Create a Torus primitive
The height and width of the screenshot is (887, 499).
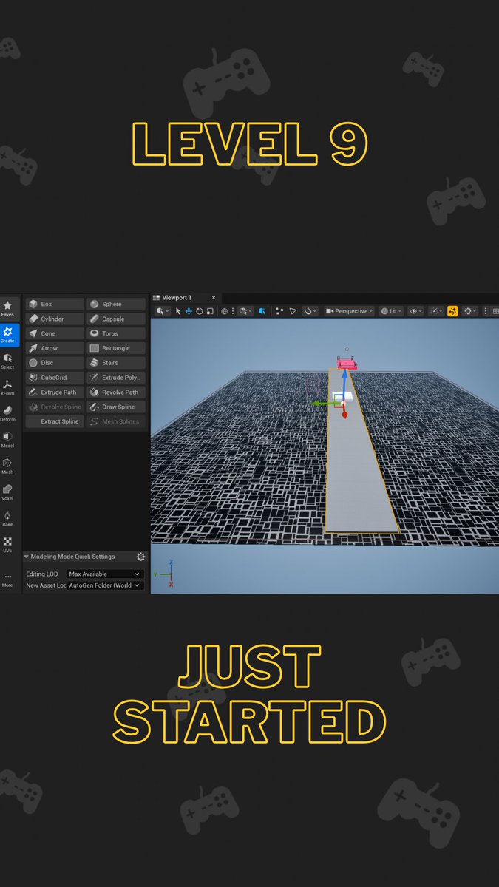[x=116, y=333]
